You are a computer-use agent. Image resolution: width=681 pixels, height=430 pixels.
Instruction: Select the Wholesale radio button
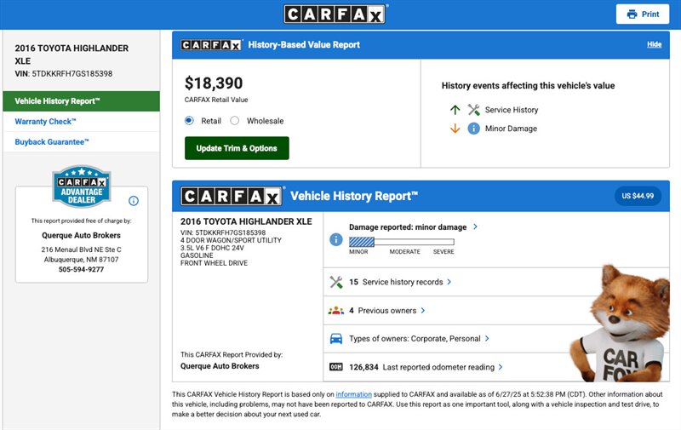[x=235, y=121]
